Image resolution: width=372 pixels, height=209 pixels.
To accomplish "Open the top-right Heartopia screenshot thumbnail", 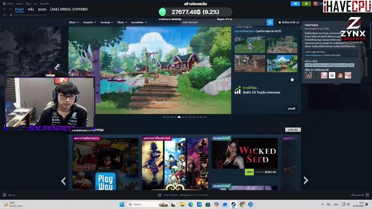I will pos(282,44).
